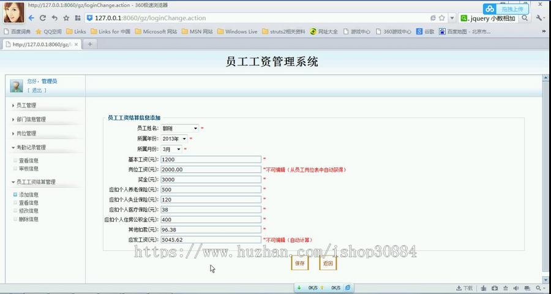Open 删除信息 under 员工工资结算管理
This screenshot has height=294, width=551.
pyautogui.click(x=28, y=219)
